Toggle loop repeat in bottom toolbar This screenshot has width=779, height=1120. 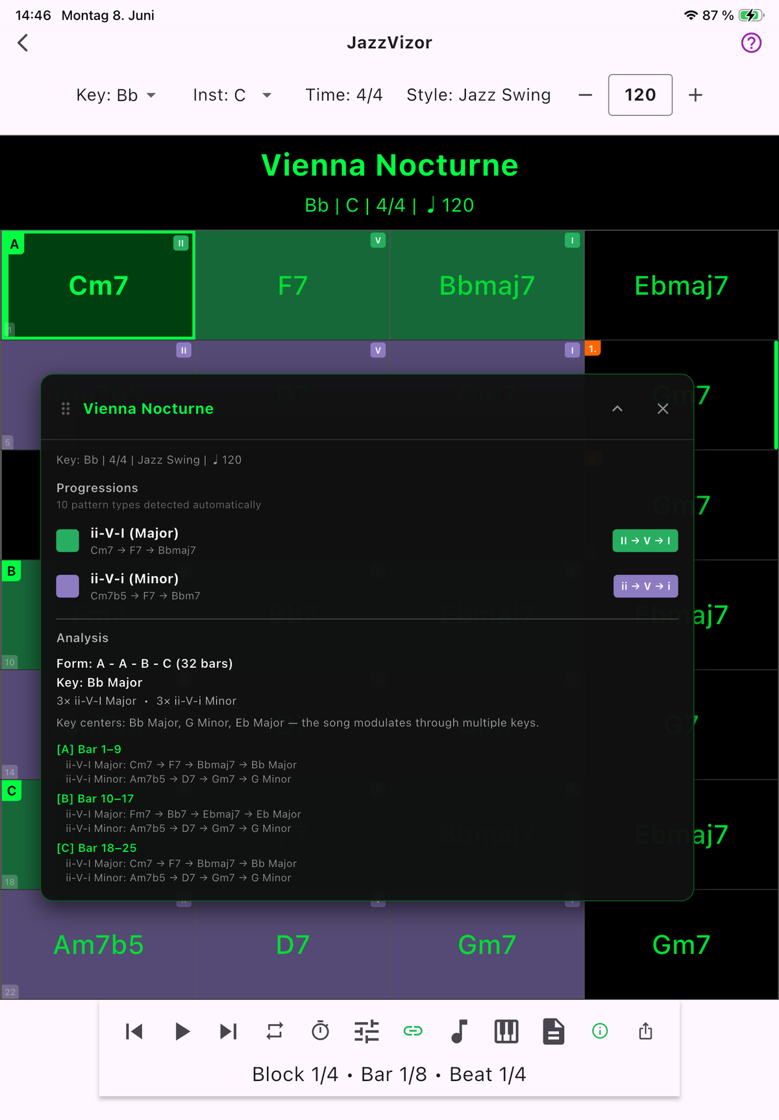pos(275,1031)
